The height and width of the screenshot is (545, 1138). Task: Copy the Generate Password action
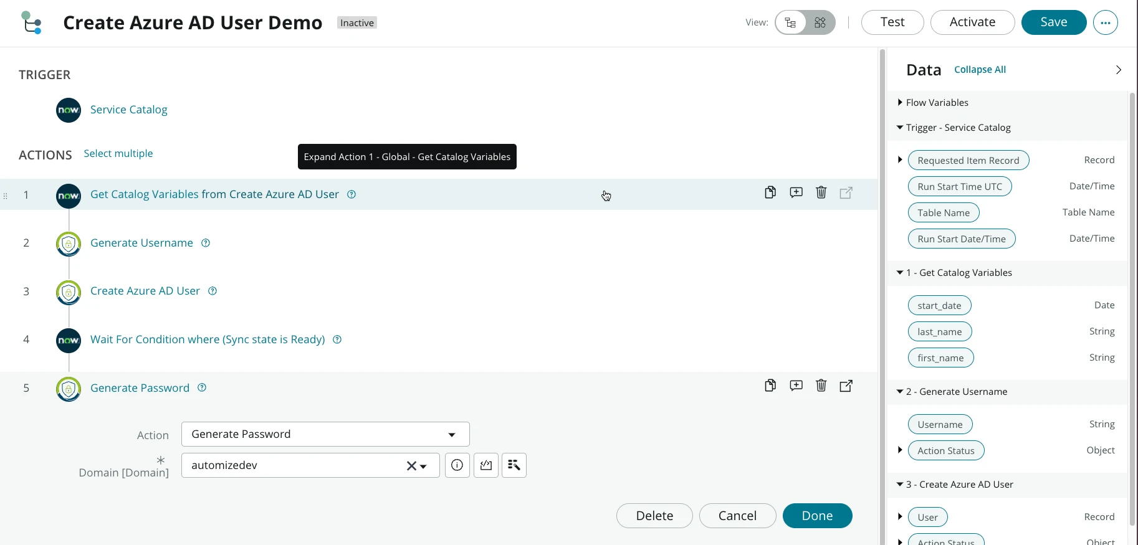point(770,386)
